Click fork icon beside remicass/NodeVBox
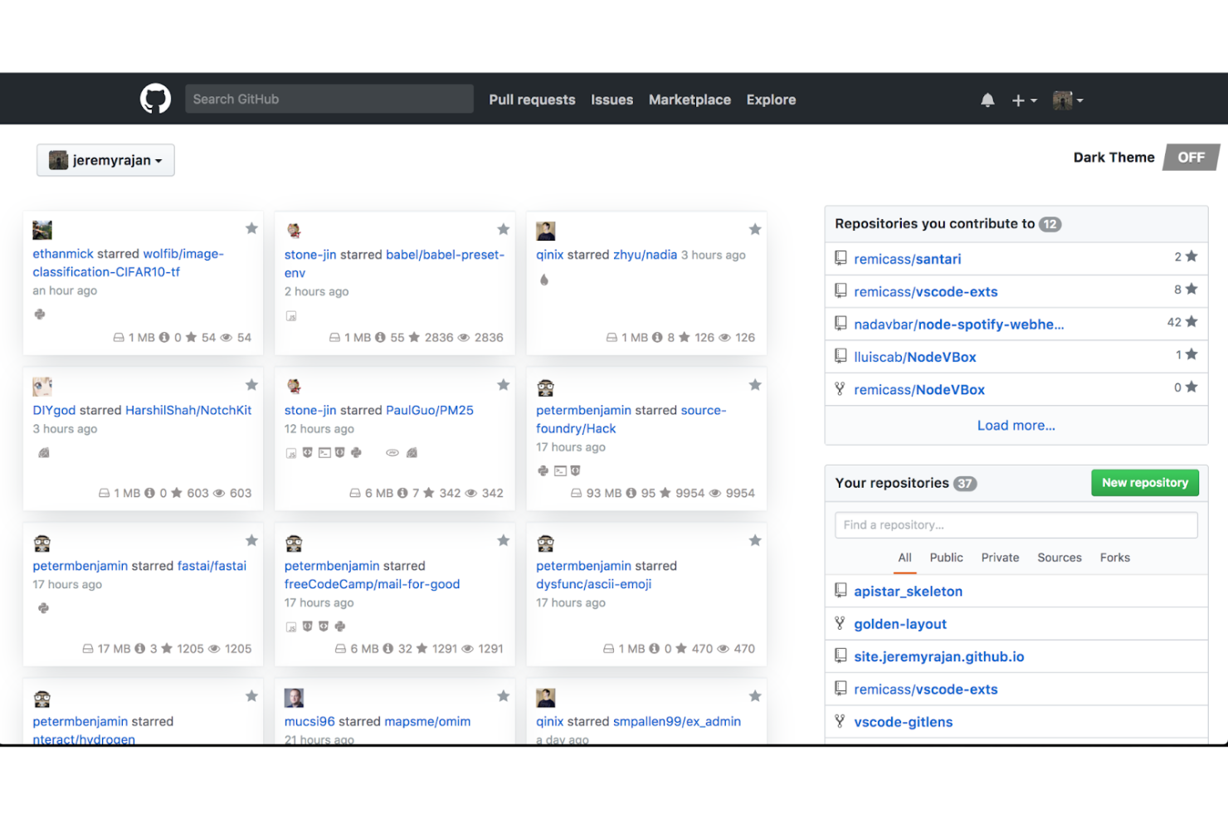 [x=841, y=388]
